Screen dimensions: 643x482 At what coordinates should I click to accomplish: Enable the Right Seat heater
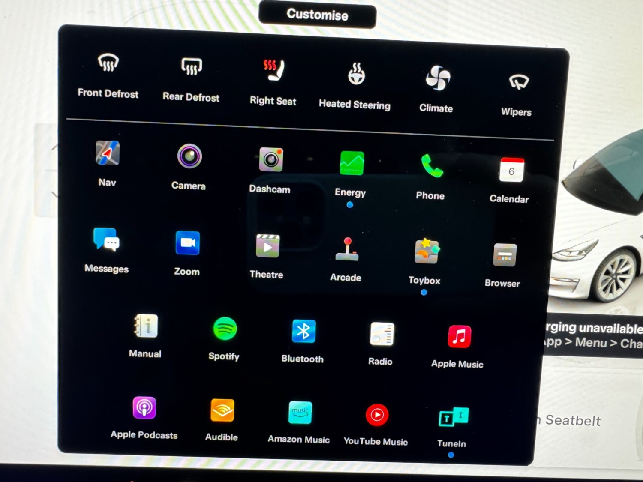tap(273, 70)
